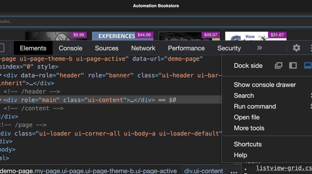The height and width of the screenshot is (174, 312).
Task: Click "Show console drawer" menu item
Action: coord(265,85)
